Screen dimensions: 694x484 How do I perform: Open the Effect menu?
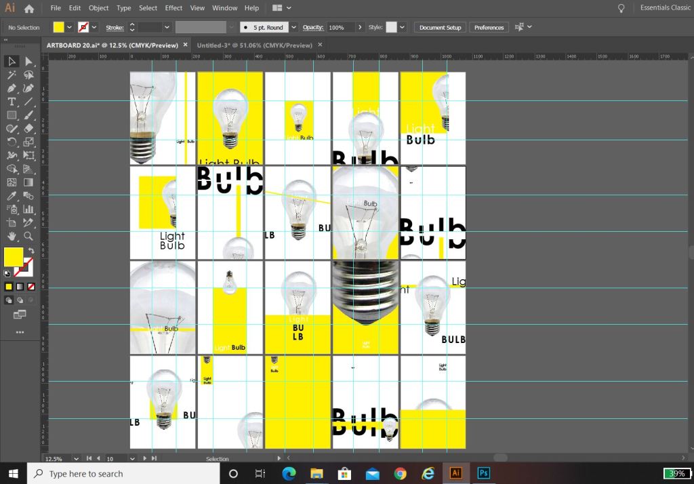(x=173, y=8)
